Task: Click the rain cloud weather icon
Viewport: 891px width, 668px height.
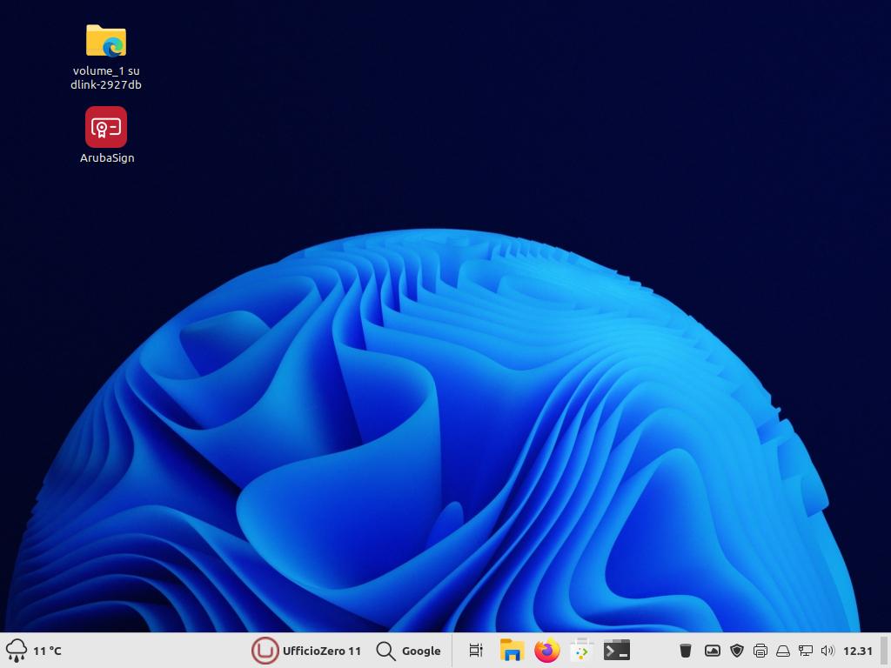Action: coord(17,650)
